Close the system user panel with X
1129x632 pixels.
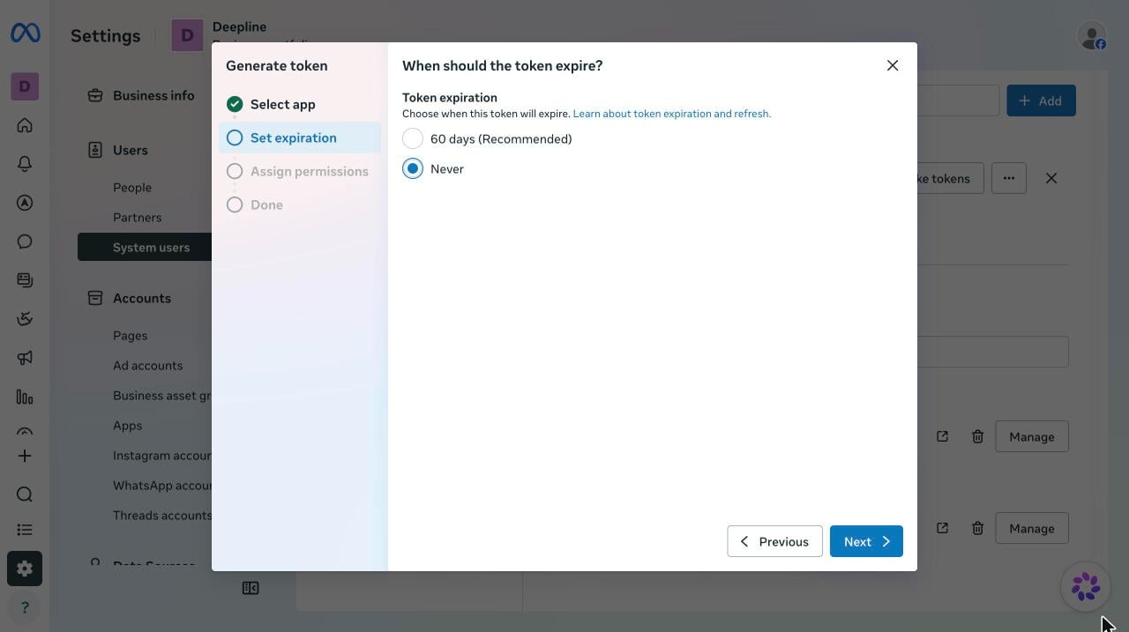pos(1051,178)
